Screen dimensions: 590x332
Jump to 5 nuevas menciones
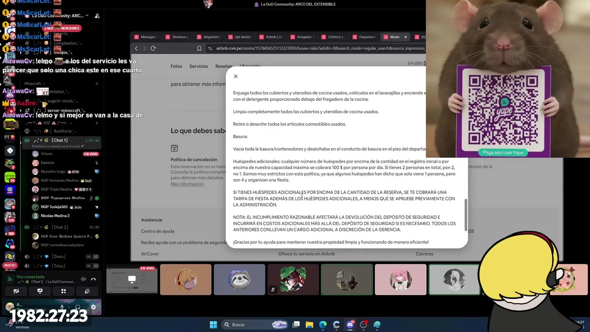(62, 28)
